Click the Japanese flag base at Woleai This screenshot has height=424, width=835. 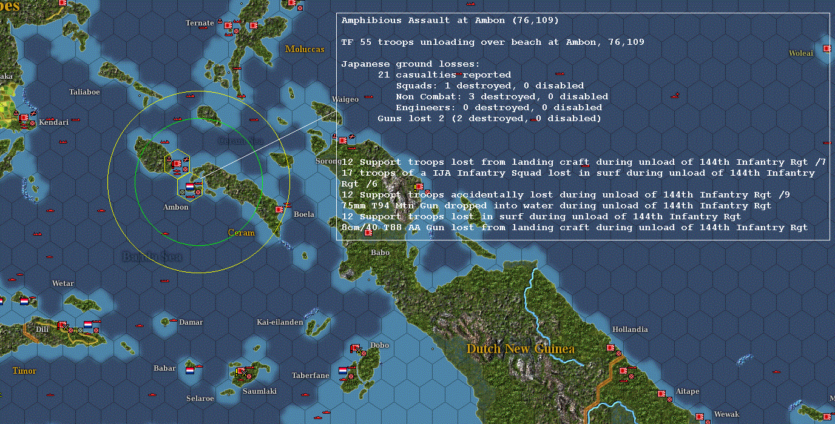pos(827,48)
